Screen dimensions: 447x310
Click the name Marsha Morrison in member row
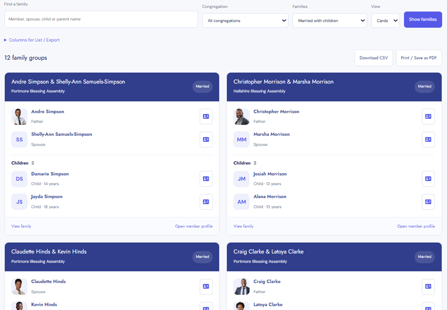coord(271,134)
